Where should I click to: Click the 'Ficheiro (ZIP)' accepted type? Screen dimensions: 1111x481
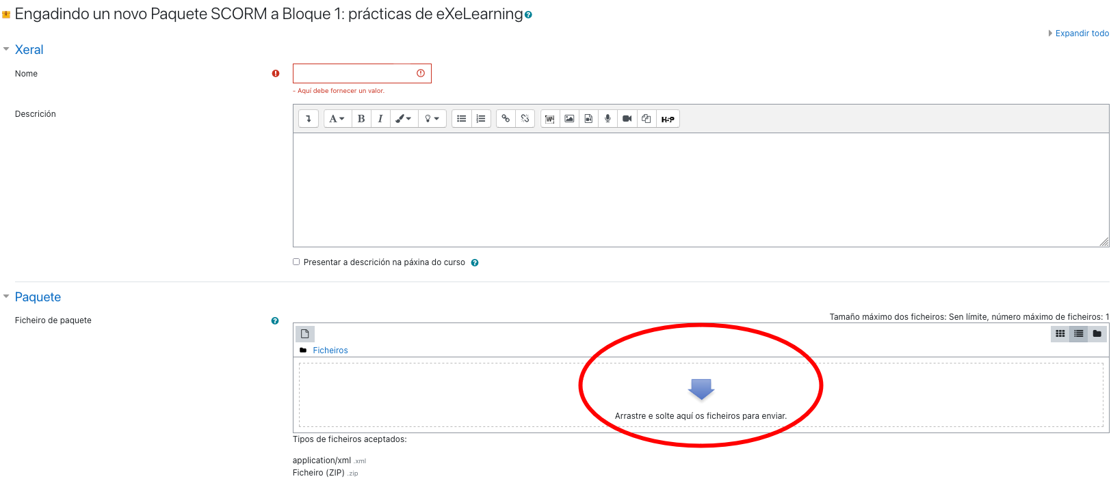(x=318, y=473)
